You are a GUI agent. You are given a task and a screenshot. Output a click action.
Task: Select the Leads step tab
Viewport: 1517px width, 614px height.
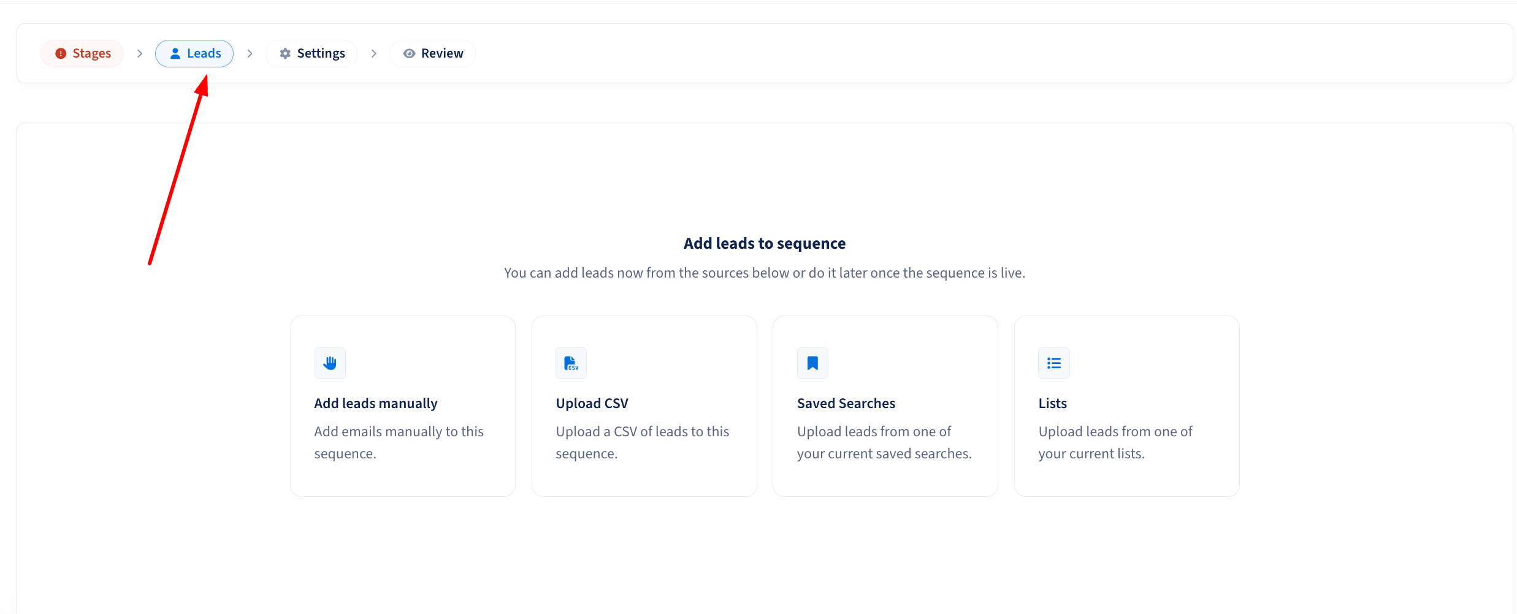click(x=194, y=54)
